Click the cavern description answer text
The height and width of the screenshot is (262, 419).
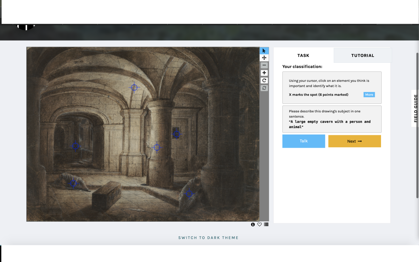tap(330, 124)
